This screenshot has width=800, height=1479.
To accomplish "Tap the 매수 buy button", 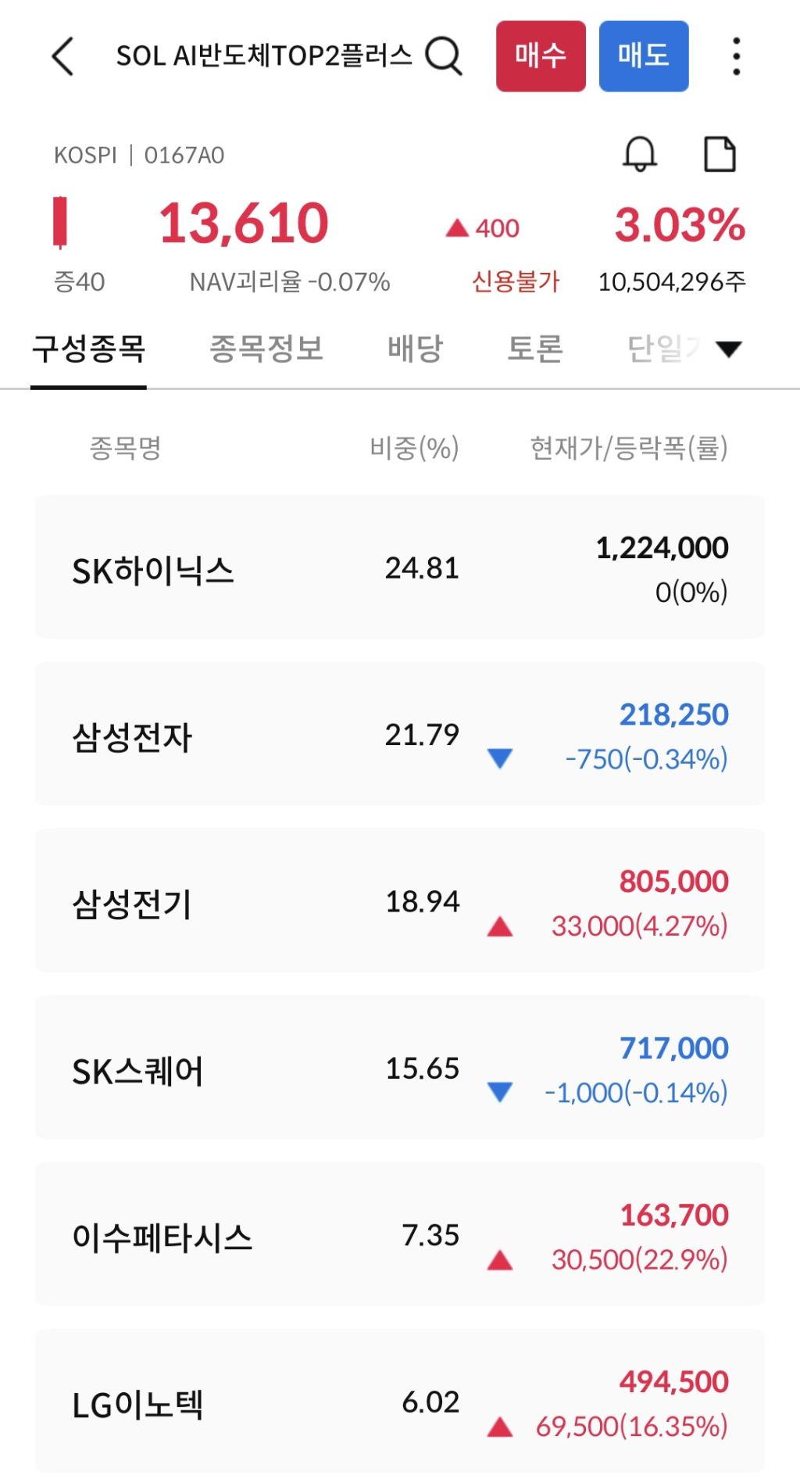I will click(x=541, y=56).
